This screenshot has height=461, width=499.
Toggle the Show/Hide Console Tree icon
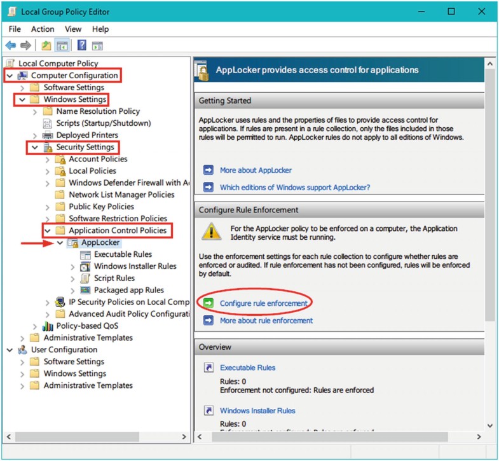62,46
